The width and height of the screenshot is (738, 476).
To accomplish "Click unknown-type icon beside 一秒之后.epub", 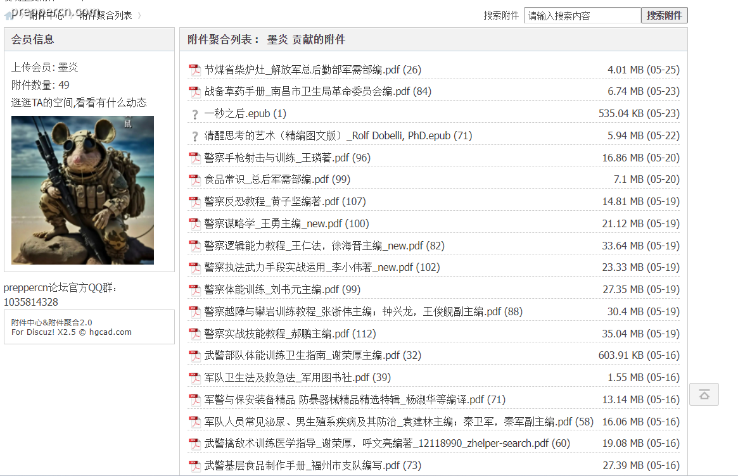I will coord(194,114).
